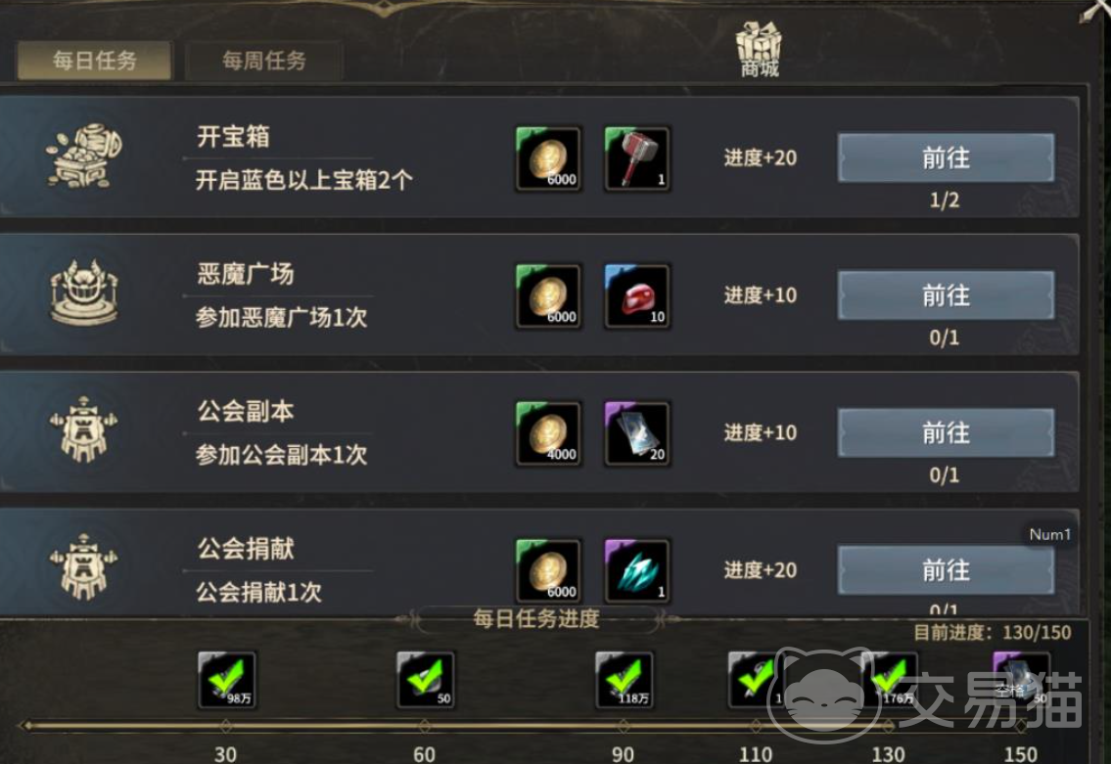Click 前往 button for 恶魔广场 quest
Image resolution: width=1111 pixels, height=764 pixels.
946,295
